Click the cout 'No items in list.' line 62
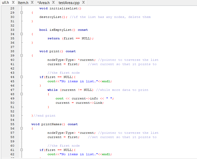The image size is (197, 159). coord(80,154)
